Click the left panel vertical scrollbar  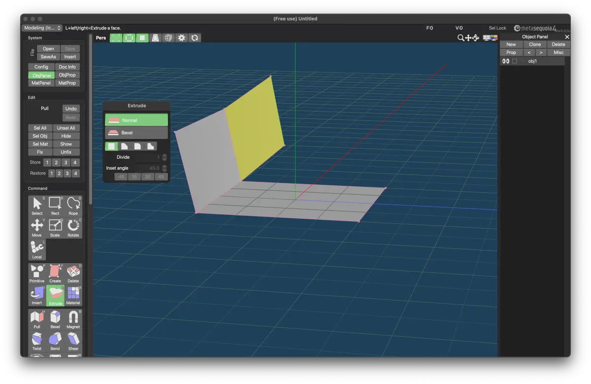[x=91, y=119]
